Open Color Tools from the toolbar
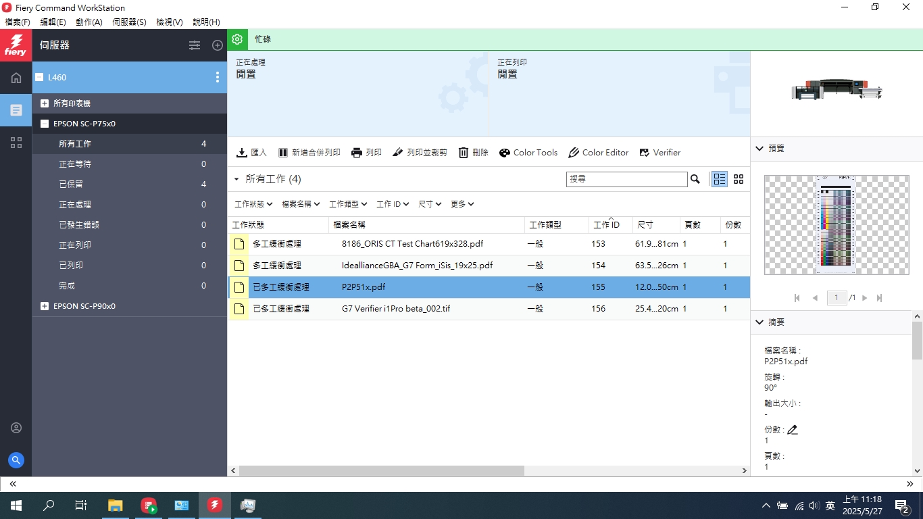This screenshot has height=519, width=923. [528, 153]
